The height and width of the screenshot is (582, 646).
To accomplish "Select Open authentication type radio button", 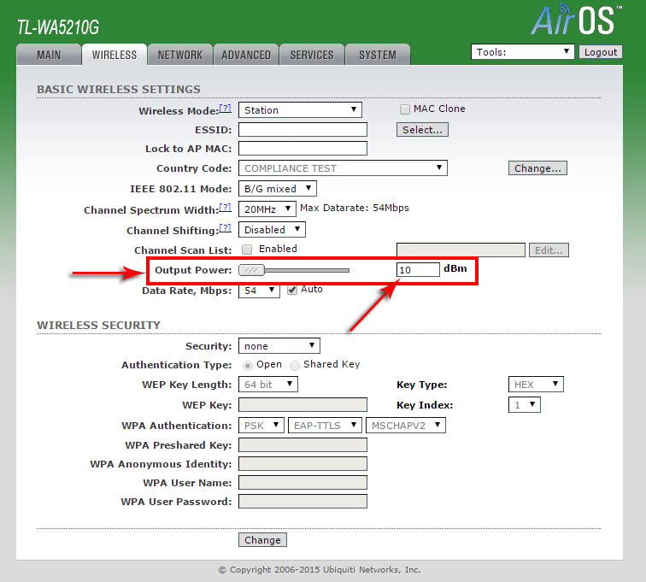I will pyautogui.click(x=249, y=365).
